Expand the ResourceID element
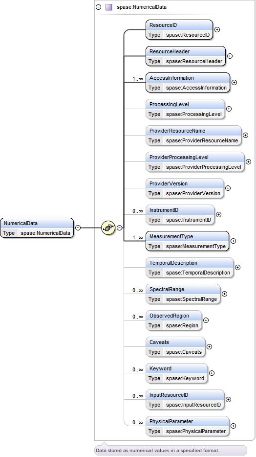The height and width of the screenshot is (457, 256). pyautogui.click(x=217, y=29)
